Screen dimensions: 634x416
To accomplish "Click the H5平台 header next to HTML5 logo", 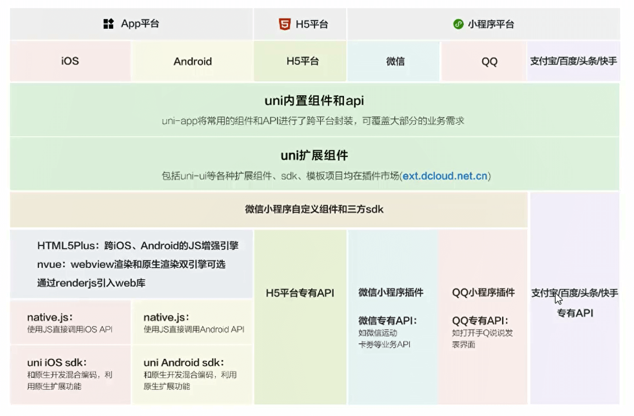I will [312, 24].
